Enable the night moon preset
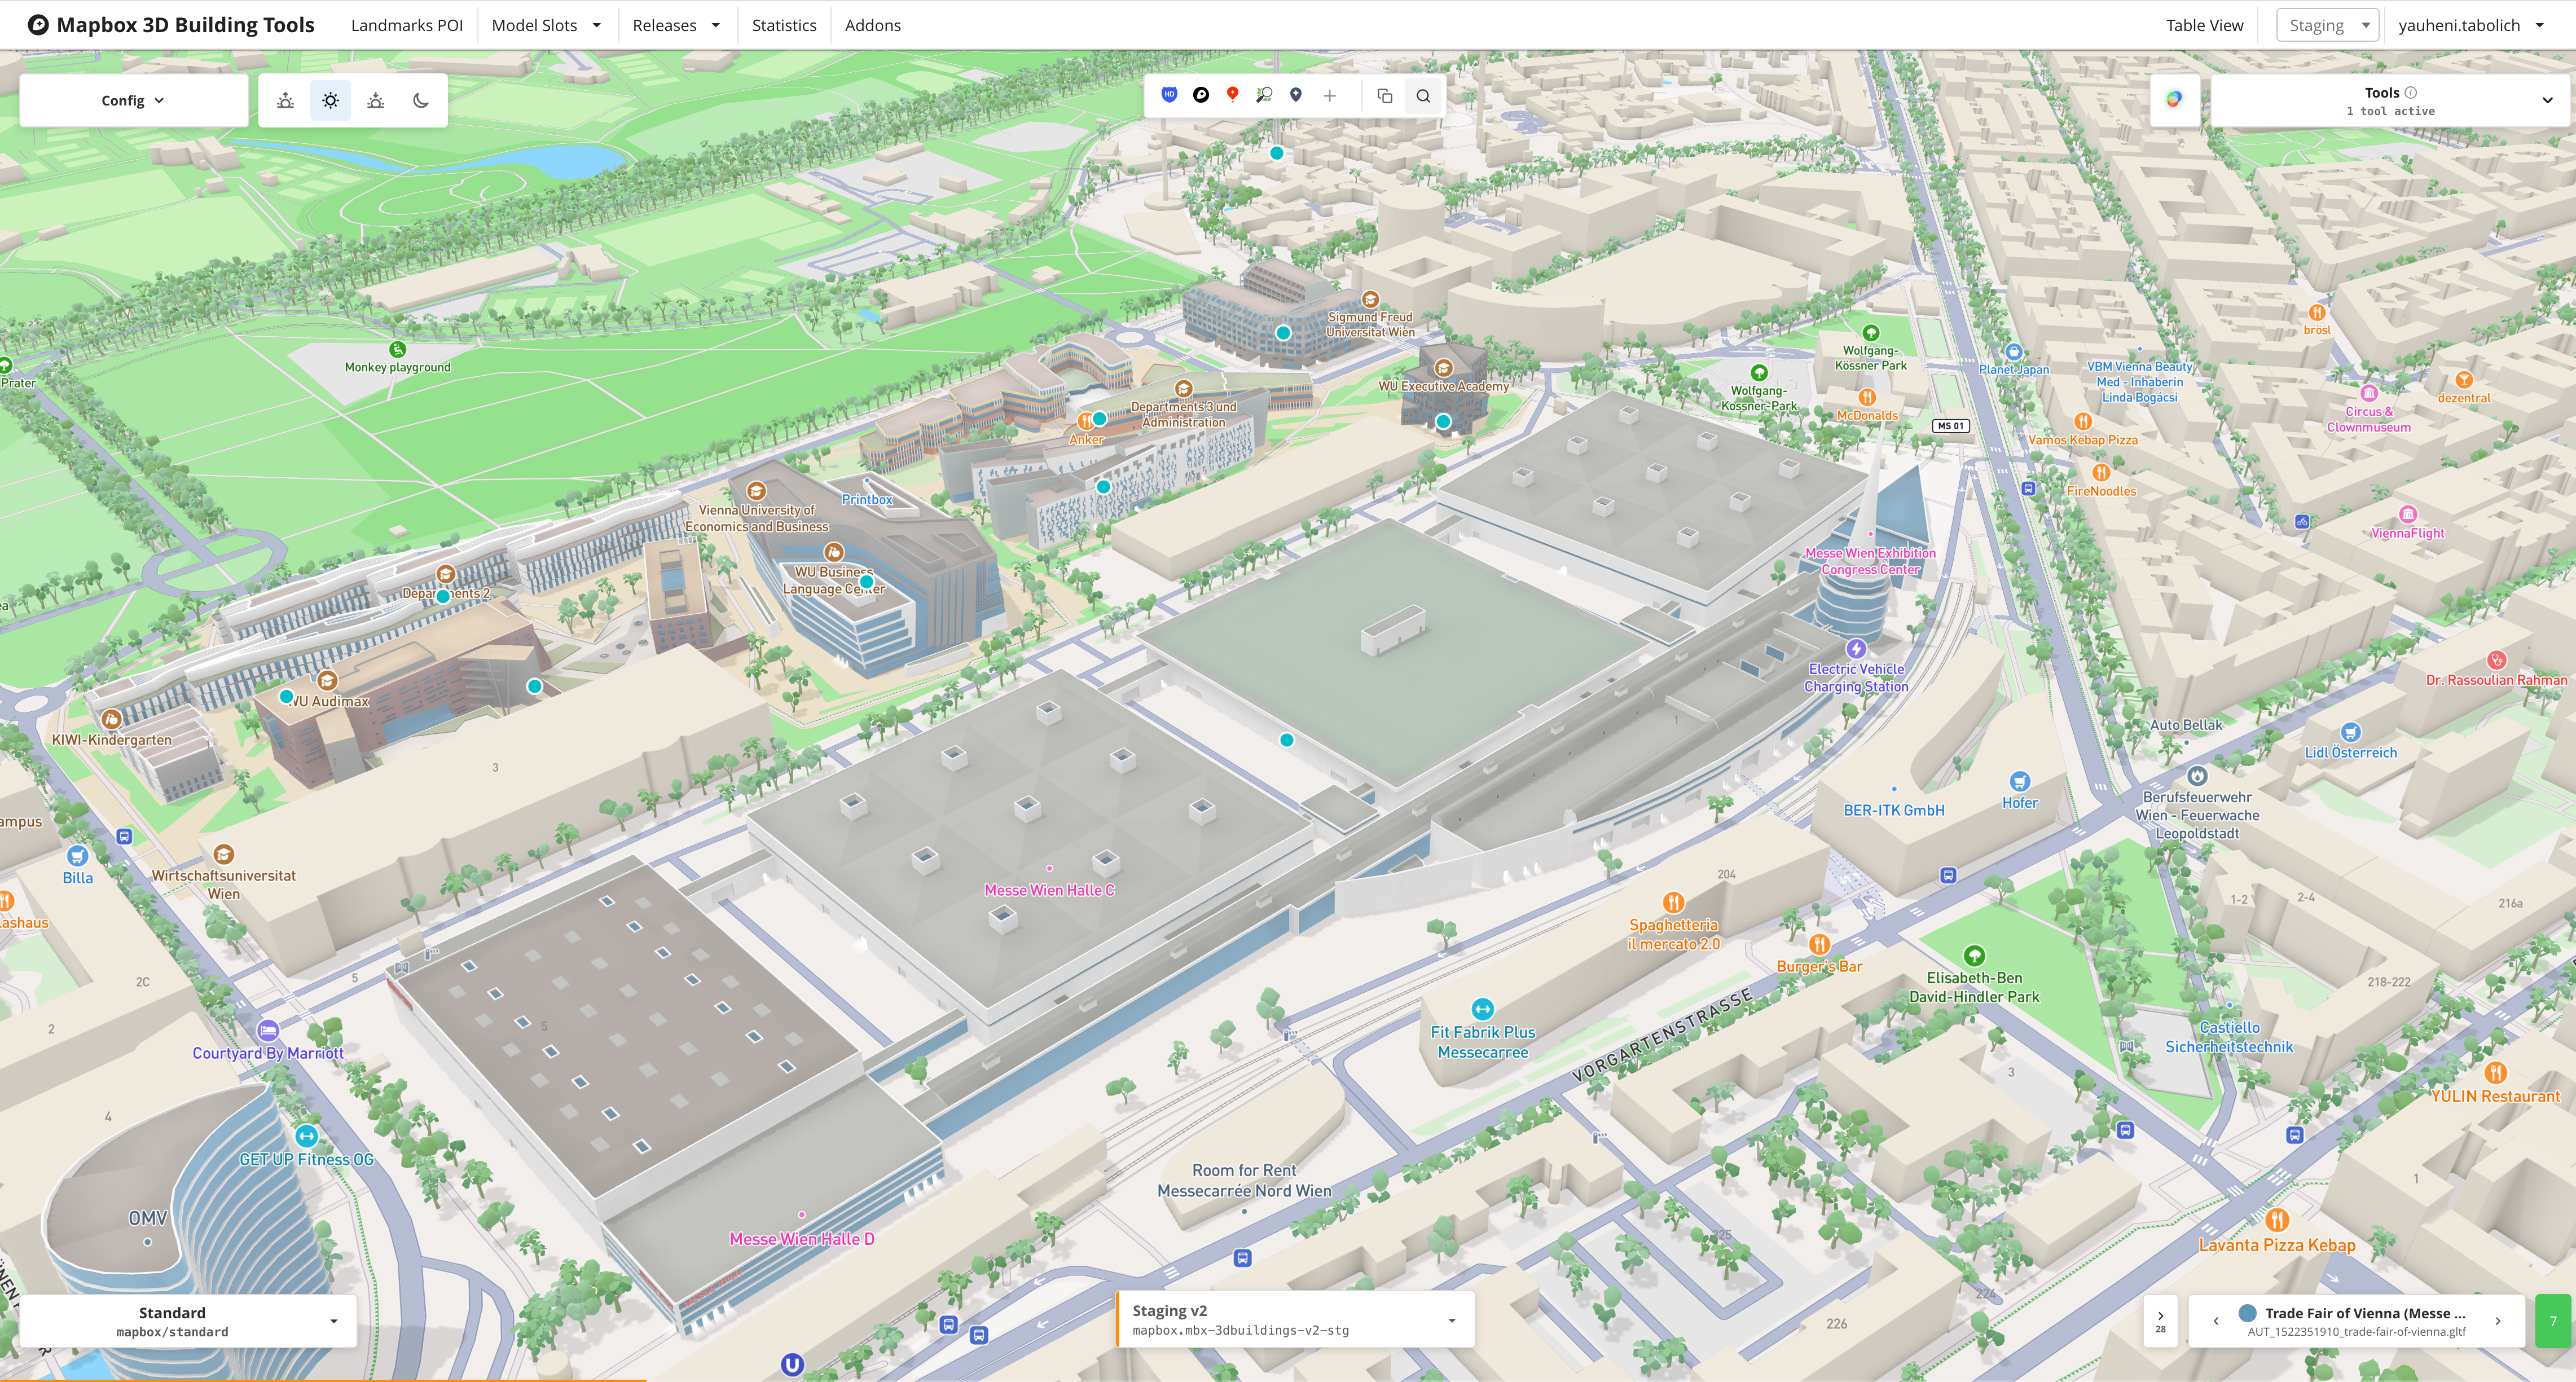2576x1382 pixels. pyautogui.click(x=421, y=100)
